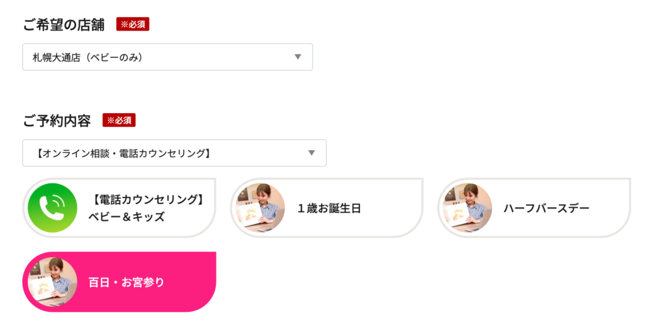Click the ご予約内容 heading

57,120
